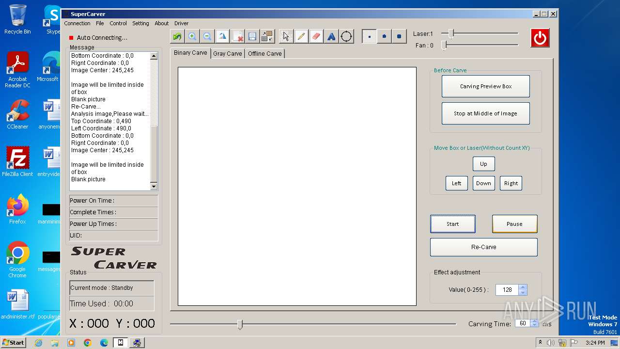Select the arrow pointer tool

coord(286,36)
